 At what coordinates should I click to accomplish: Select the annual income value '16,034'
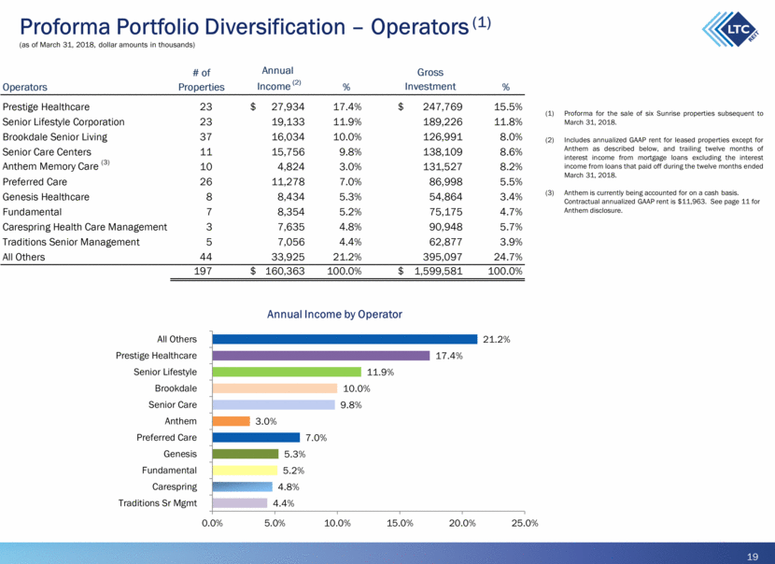click(288, 137)
